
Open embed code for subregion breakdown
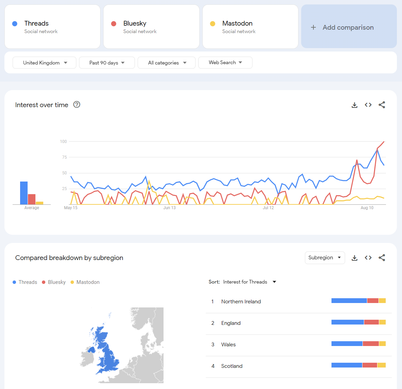point(368,258)
